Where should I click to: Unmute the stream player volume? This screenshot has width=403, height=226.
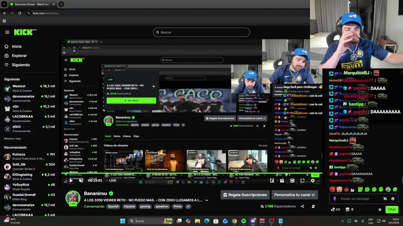81,180
